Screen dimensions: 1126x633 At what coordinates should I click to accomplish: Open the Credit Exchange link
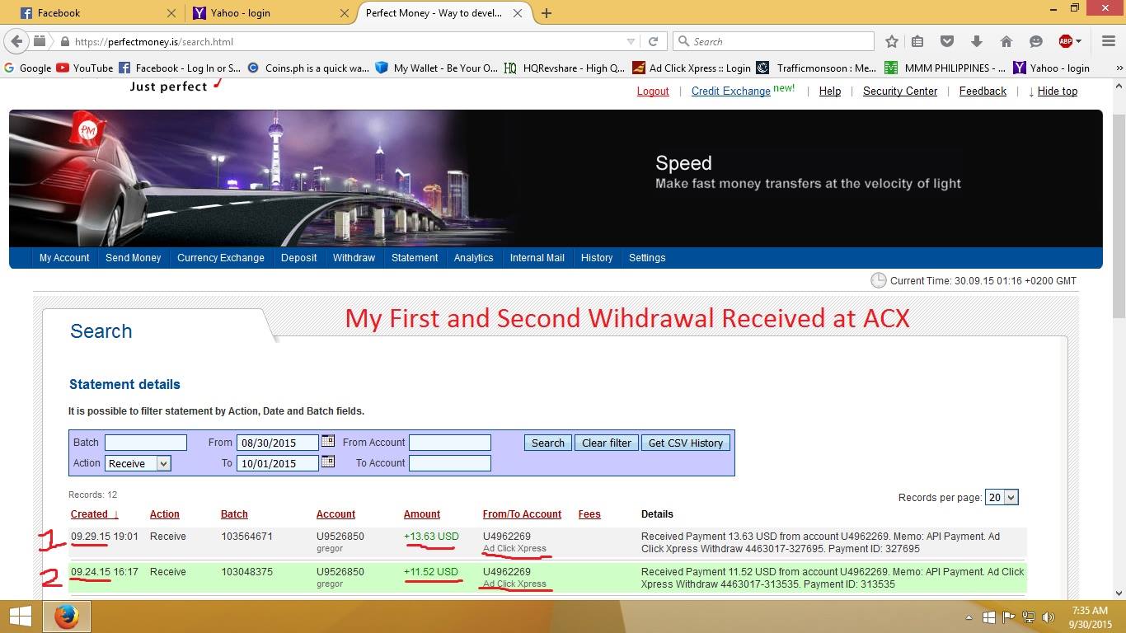[x=730, y=91]
